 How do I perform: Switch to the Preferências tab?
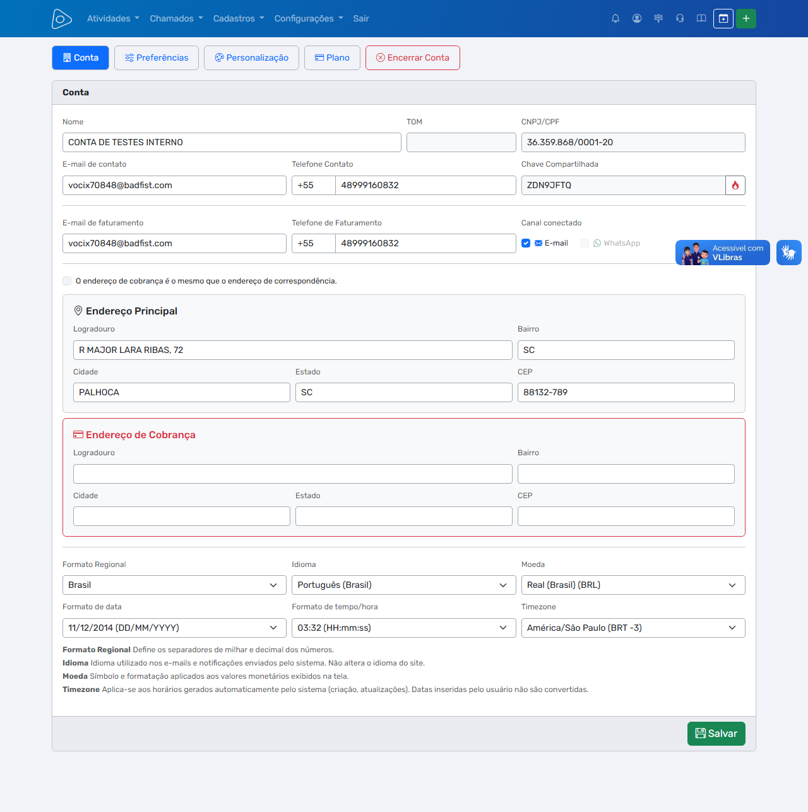pyautogui.click(x=157, y=57)
